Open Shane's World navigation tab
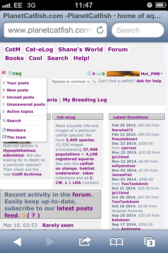Image resolution: width=168 pixels, height=253 pixels. click(x=80, y=49)
